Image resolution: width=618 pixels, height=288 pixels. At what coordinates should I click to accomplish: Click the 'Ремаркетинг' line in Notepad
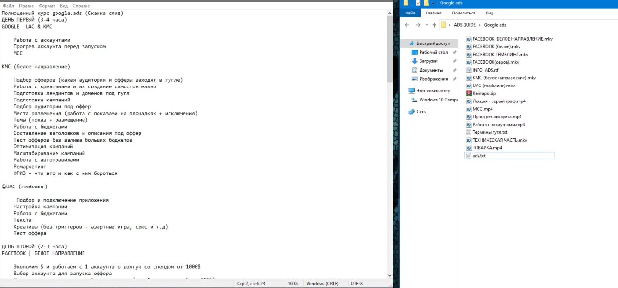[30, 166]
